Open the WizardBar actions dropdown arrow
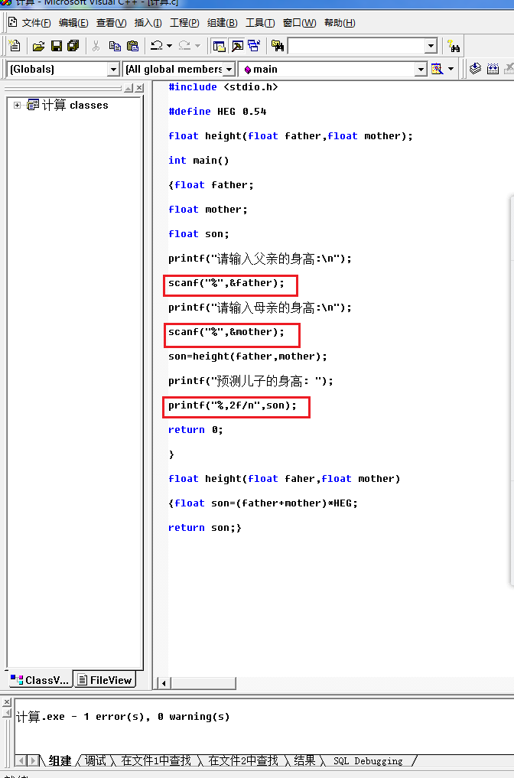The height and width of the screenshot is (778, 514). (x=451, y=69)
